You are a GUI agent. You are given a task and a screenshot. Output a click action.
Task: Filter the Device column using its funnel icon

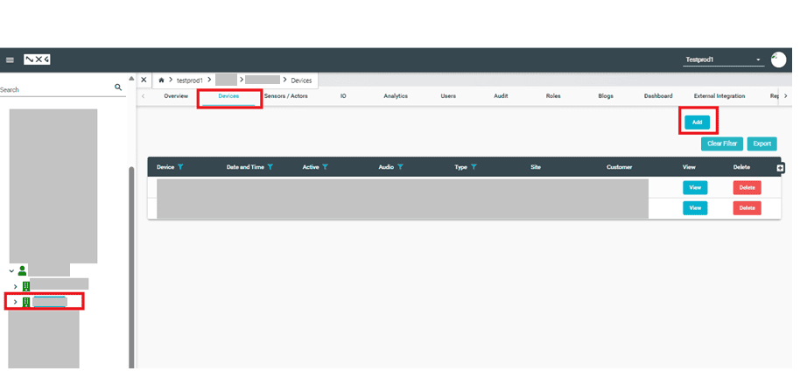(x=180, y=166)
